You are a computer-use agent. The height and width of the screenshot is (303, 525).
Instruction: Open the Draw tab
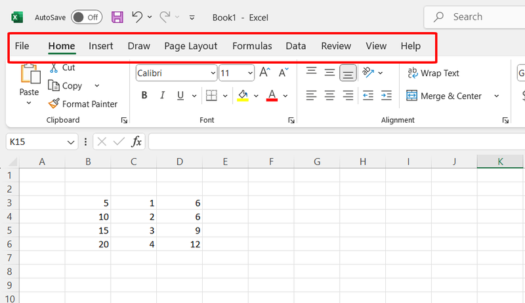click(x=139, y=46)
